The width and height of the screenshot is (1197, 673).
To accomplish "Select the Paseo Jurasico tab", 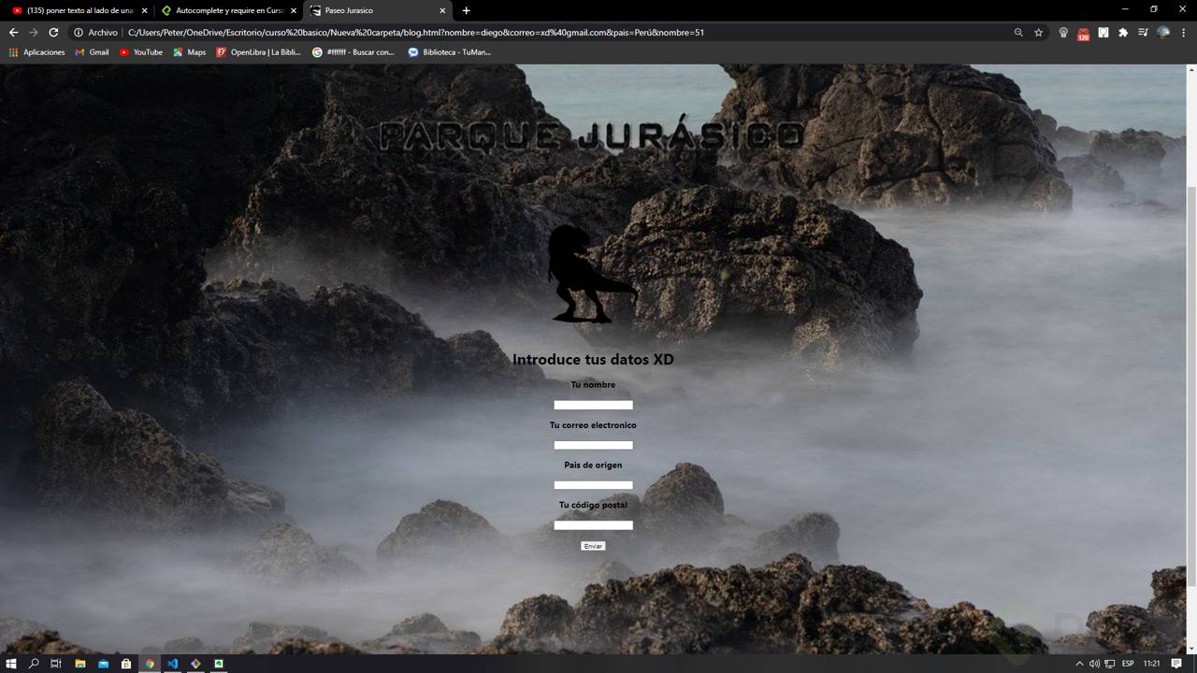I will 377,10.
